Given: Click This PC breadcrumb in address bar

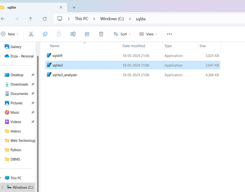Looking at the screenshot, I should (81, 19).
